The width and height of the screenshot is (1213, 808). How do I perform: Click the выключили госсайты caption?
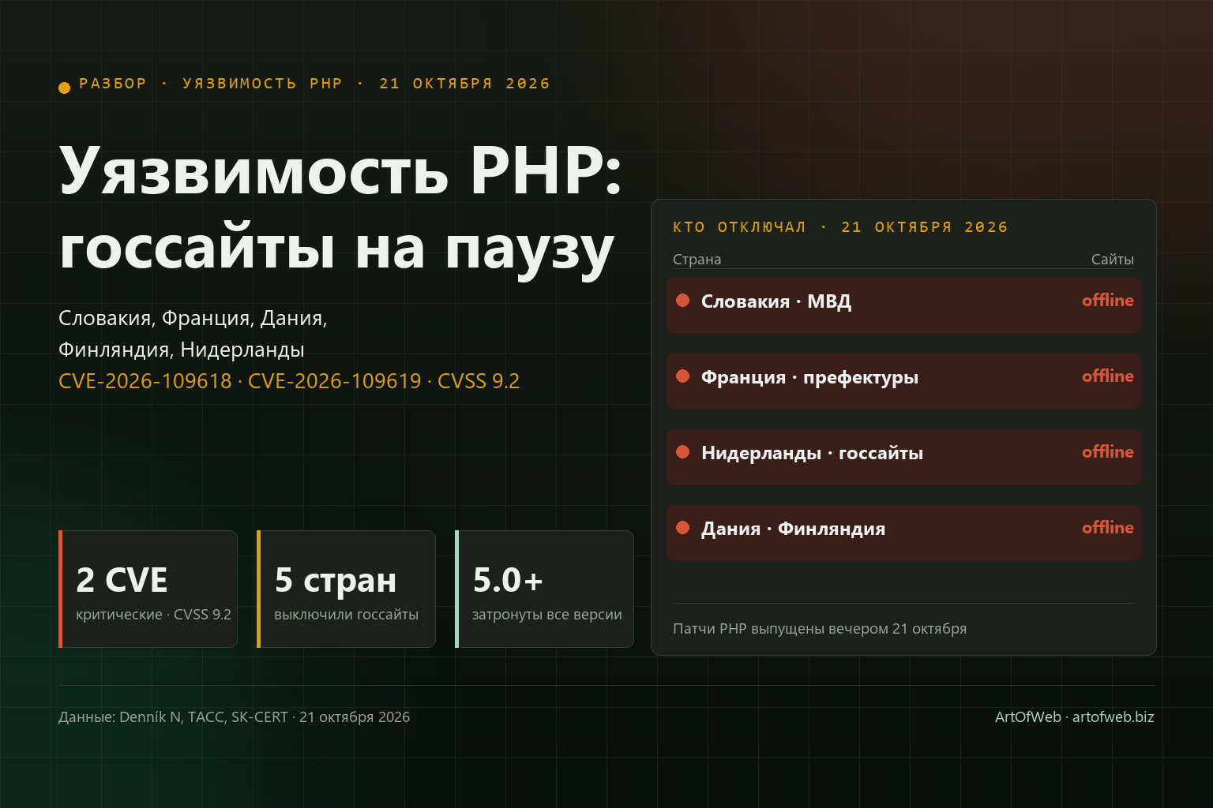346,615
